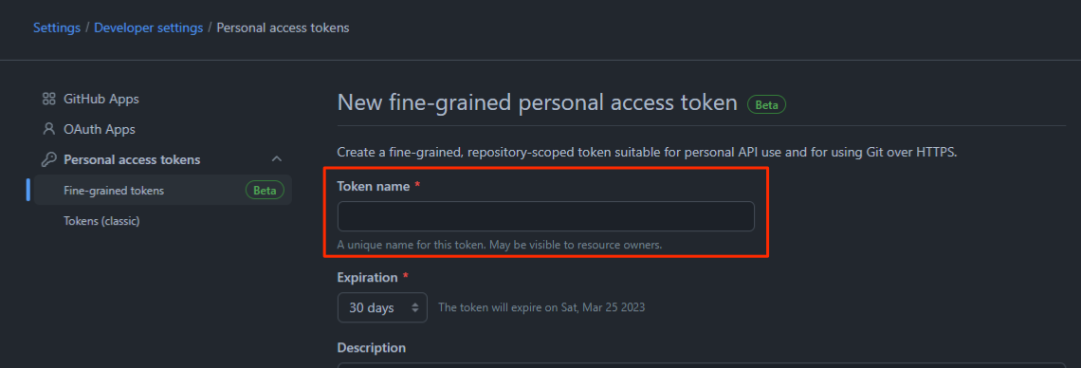Click the token expiry date text Mar 25 2023
Viewport: 1081px width, 368px height.
pos(615,307)
